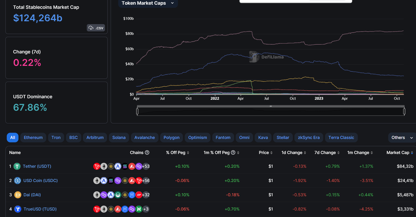
Task: Filter stablecoins by Omni chain
Action: [244, 138]
